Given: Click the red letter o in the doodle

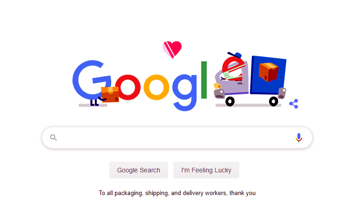Looking at the screenshot, I should tap(128, 87).
